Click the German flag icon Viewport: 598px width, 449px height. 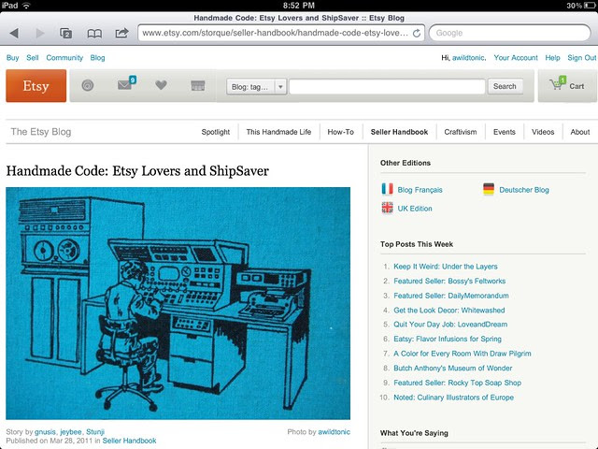click(489, 189)
